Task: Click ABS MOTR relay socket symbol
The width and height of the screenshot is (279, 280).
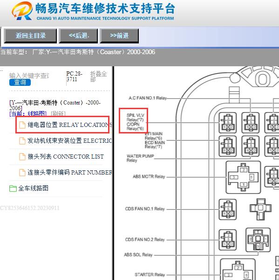Action: click(243, 177)
